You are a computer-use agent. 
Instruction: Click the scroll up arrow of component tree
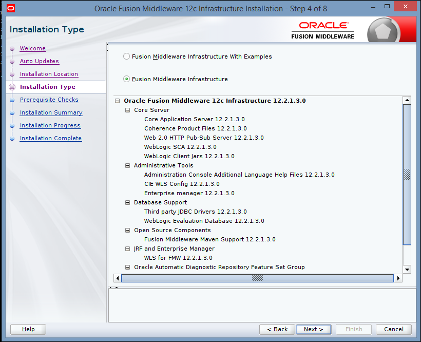click(407, 100)
